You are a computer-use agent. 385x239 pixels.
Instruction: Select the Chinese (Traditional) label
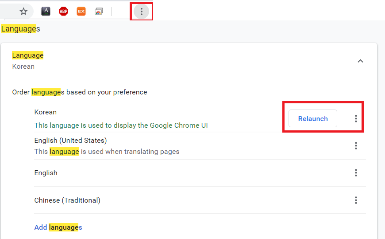click(67, 200)
